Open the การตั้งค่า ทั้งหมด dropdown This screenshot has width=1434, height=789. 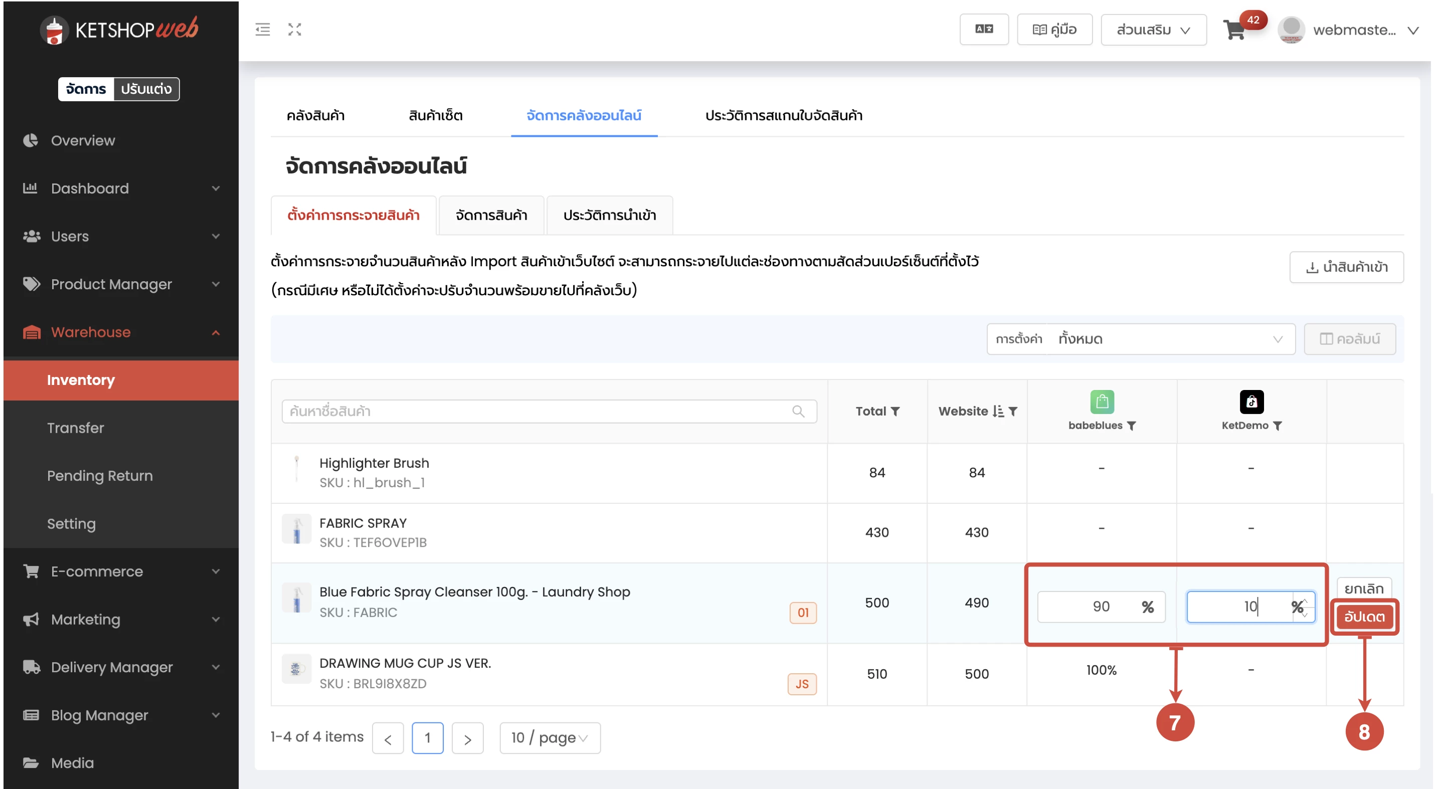click(x=1141, y=339)
